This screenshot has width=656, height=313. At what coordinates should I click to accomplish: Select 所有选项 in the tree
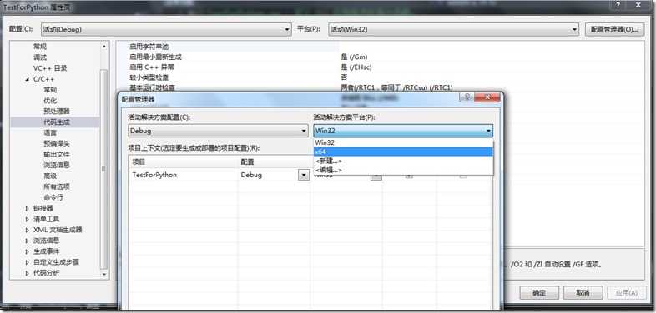[57, 186]
